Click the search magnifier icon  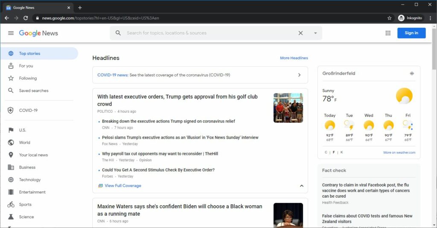118,33
